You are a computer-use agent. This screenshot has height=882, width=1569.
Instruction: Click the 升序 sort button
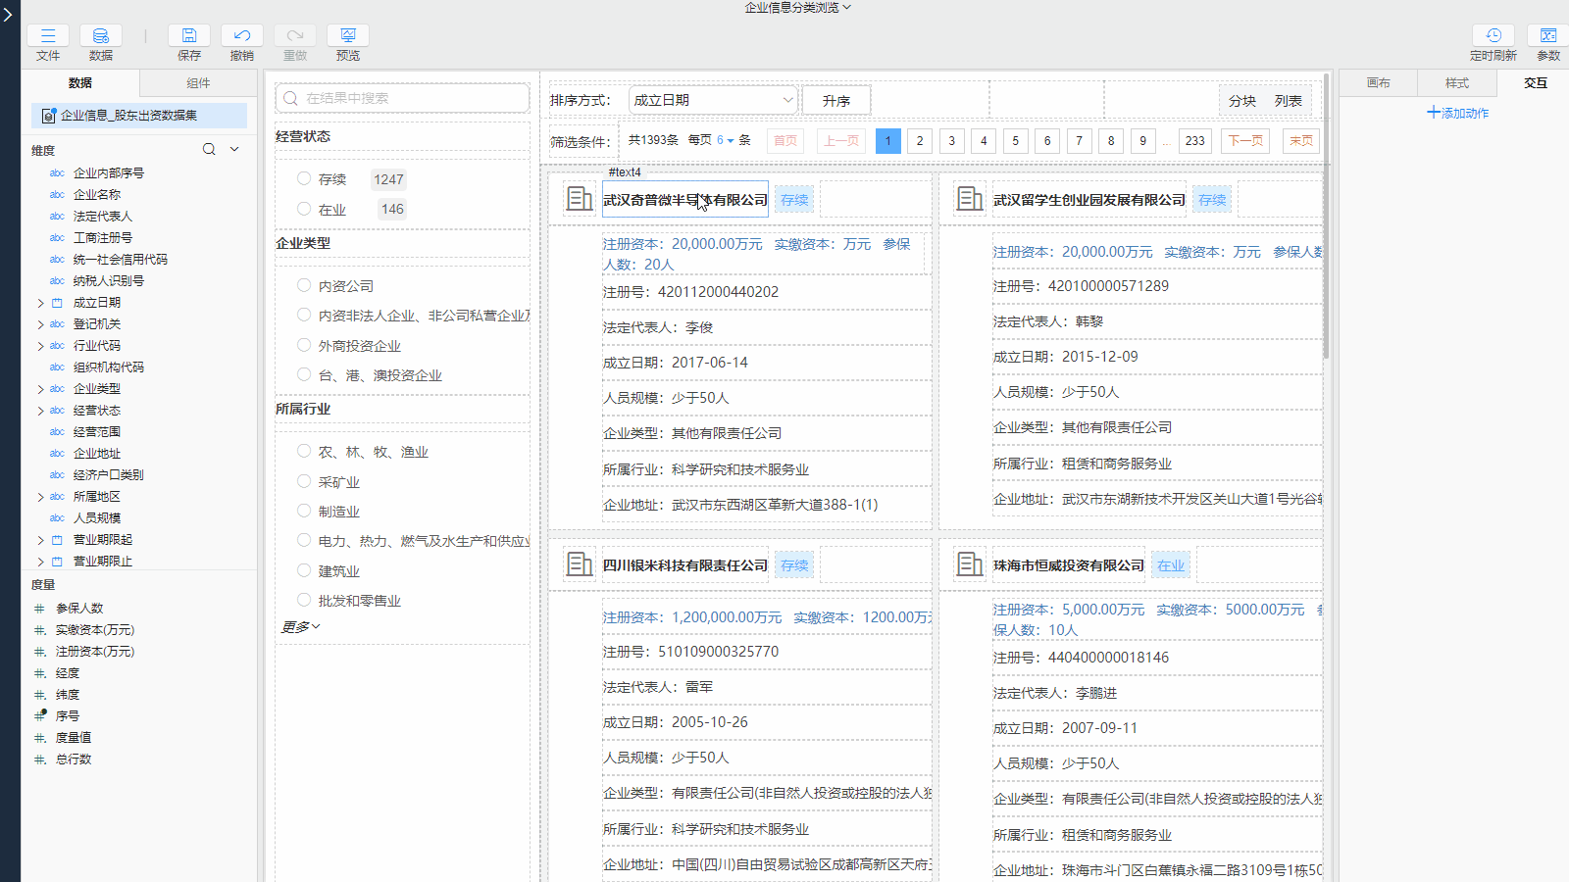(x=835, y=101)
